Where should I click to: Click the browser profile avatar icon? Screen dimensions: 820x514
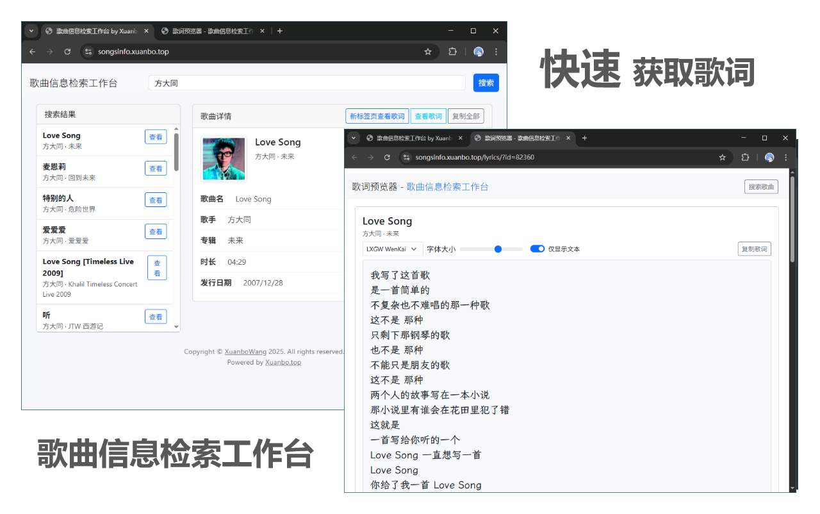click(478, 52)
